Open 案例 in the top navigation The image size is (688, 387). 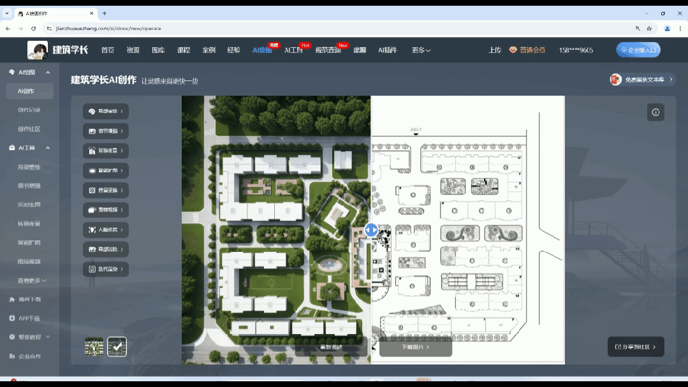pos(209,50)
